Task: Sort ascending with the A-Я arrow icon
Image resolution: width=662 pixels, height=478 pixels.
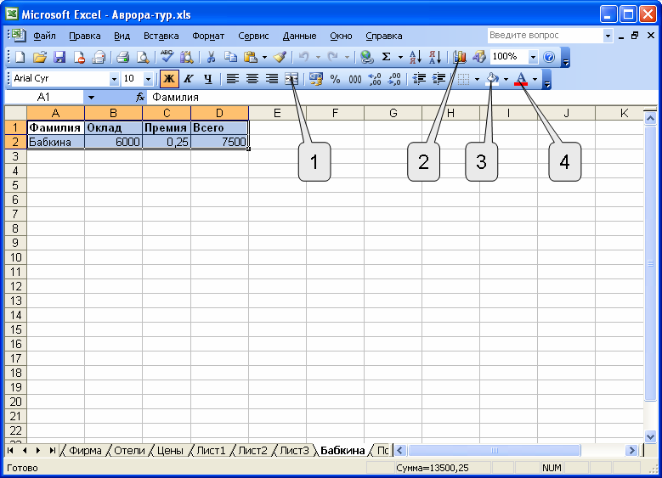Action: (x=415, y=57)
